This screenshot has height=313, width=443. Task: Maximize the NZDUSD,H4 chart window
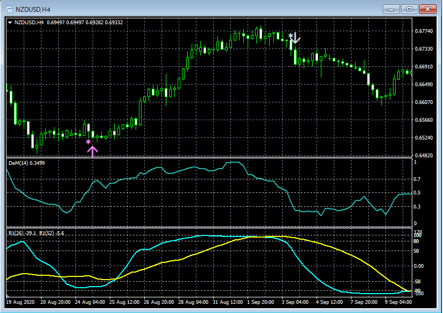(x=410, y=9)
